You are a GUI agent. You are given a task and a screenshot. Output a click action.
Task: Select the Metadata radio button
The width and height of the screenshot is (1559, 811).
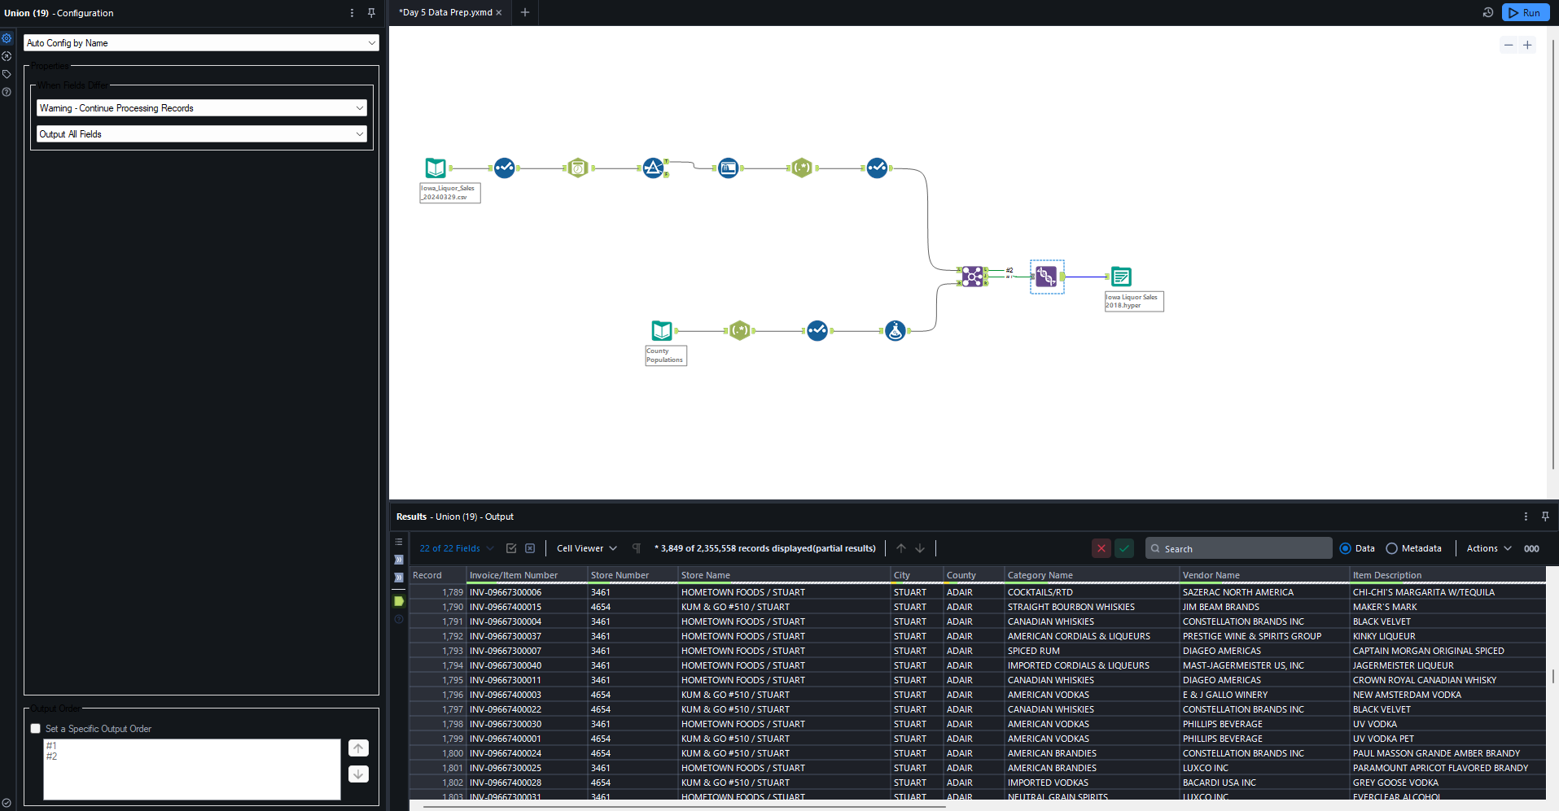[1391, 548]
